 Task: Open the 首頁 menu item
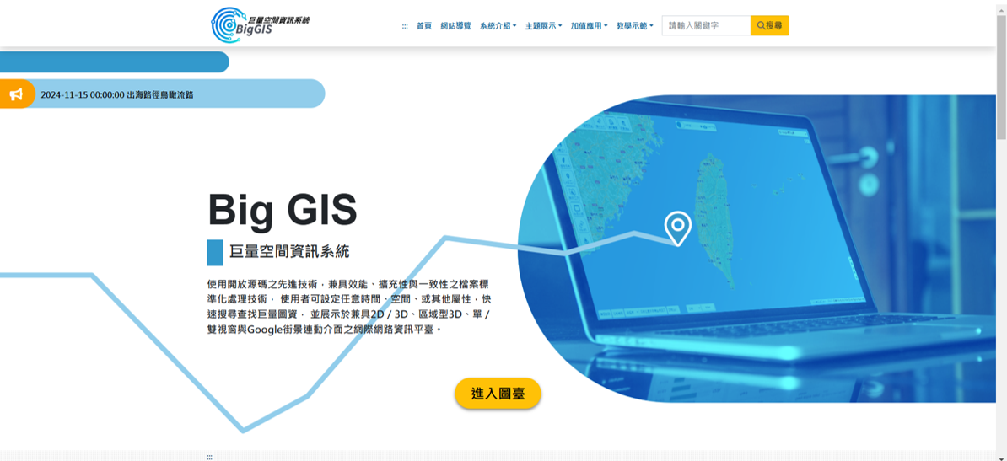424,25
